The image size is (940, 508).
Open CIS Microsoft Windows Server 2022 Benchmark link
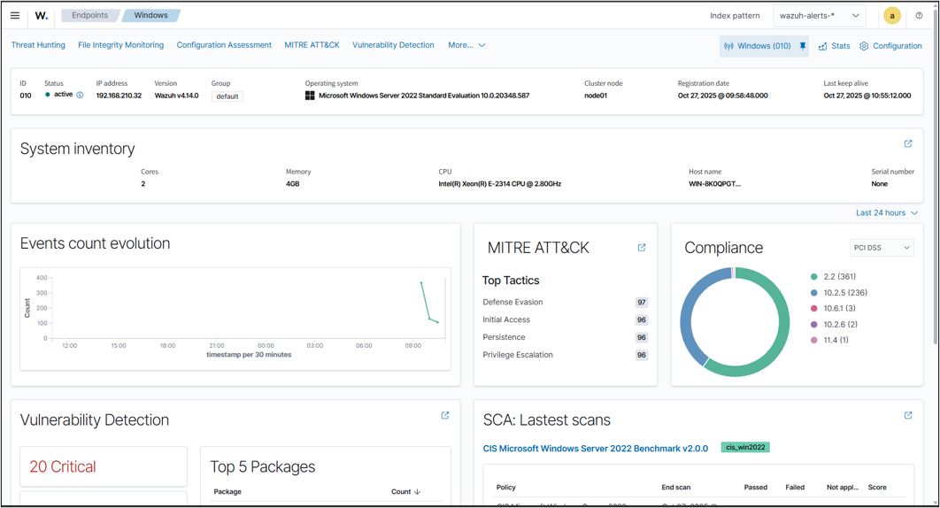tap(596, 449)
